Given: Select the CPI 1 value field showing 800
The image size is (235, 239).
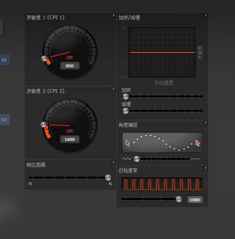Looking at the screenshot, I should (69, 66).
